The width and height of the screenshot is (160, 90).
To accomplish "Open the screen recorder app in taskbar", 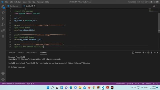I will 112,87.
